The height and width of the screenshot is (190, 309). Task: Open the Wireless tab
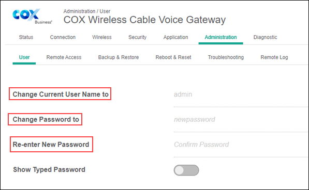click(102, 37)
